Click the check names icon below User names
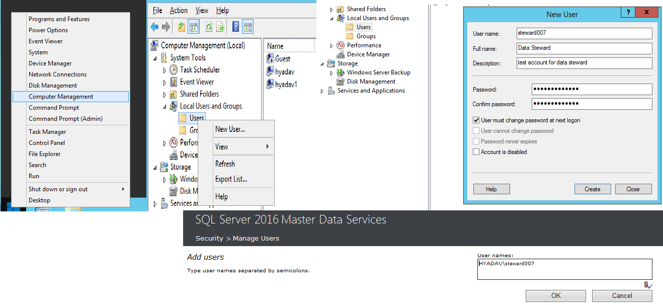This screenshot has width=663, height=305. (x=648, y=285)
